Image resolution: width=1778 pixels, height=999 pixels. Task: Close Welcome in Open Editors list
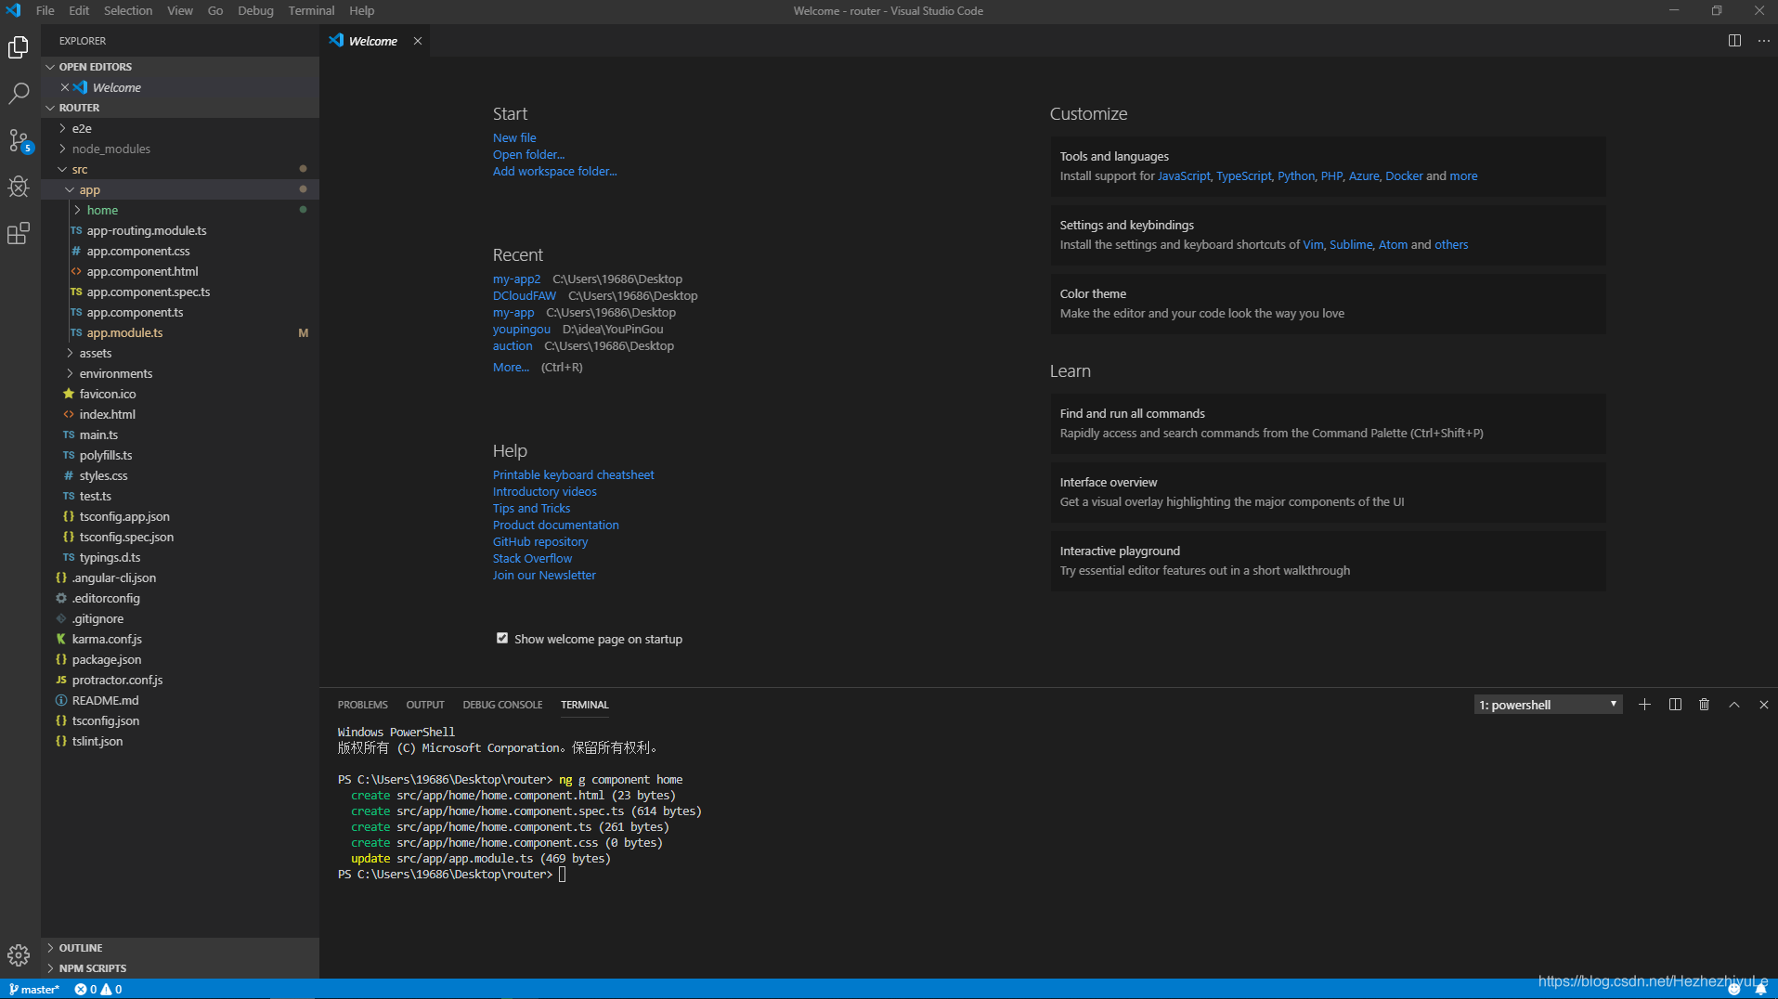tap(65, 87)
